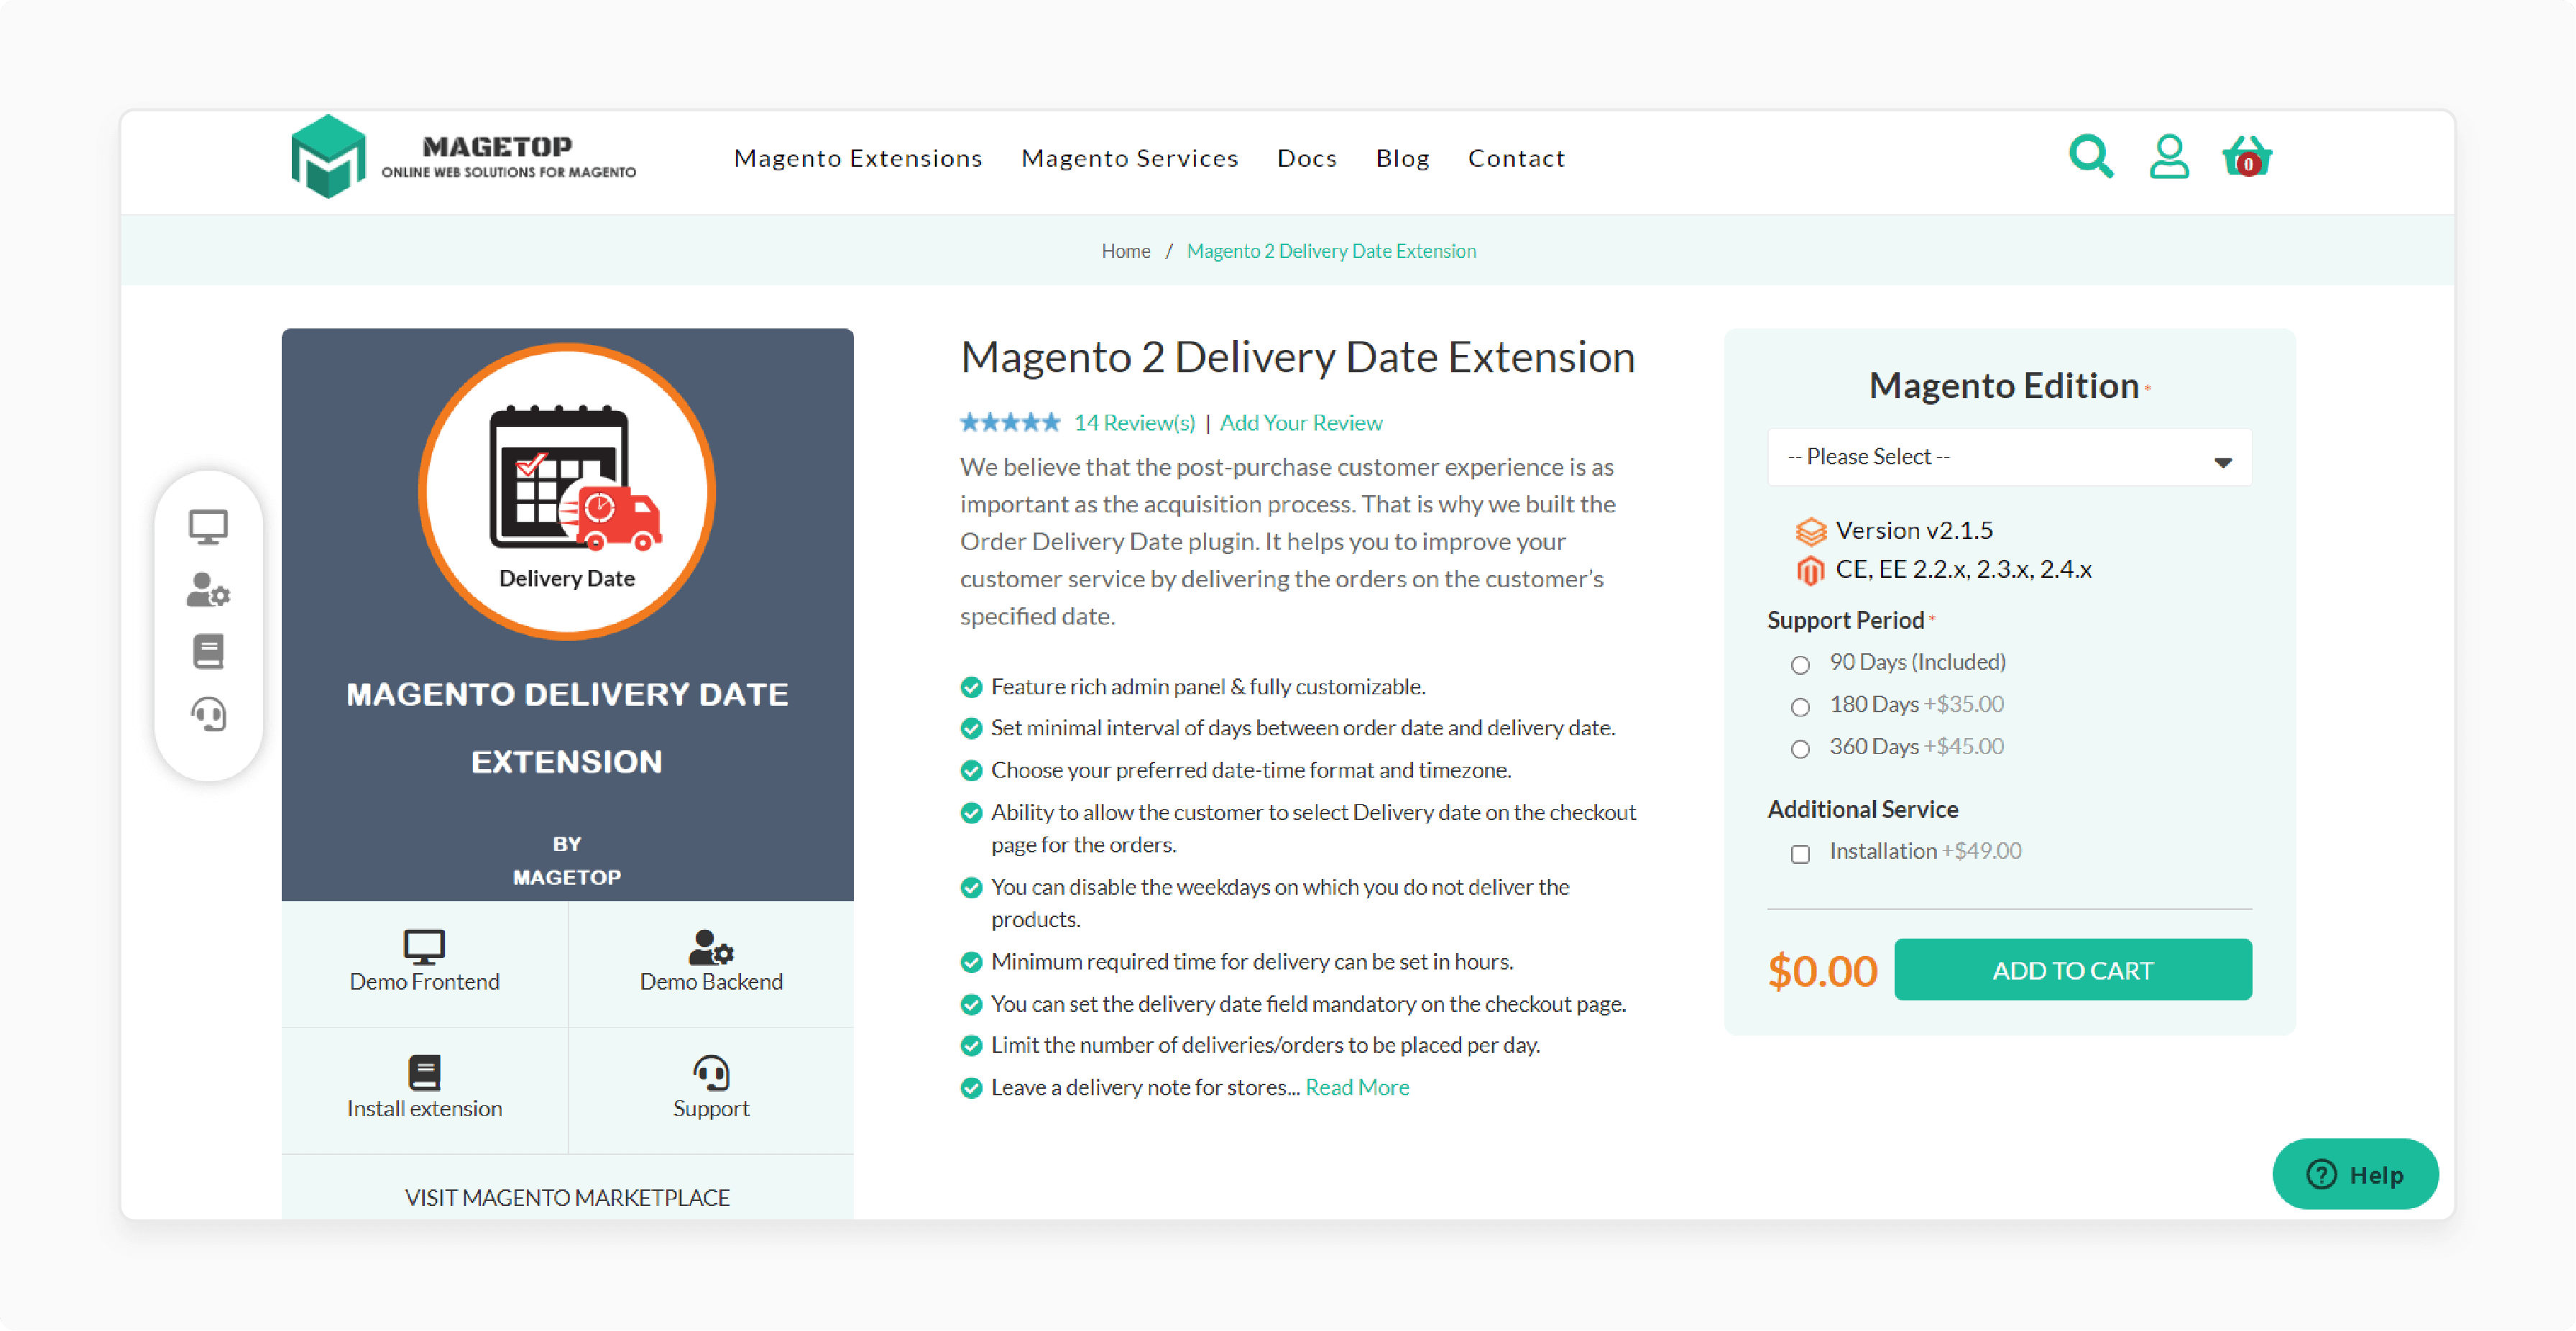Open the shopping basket icon
This screenshot has height=1331, width=2576.
click(x=2246, y=157)
